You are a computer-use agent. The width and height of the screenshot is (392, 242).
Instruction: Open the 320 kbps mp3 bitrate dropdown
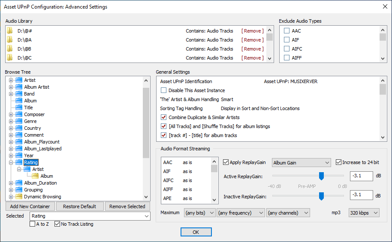[x=364, y=213]
